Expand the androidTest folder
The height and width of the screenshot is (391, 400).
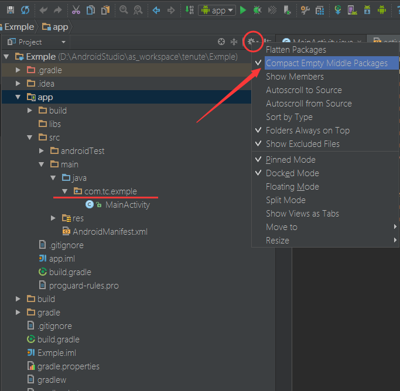click(x=42, y=151)
